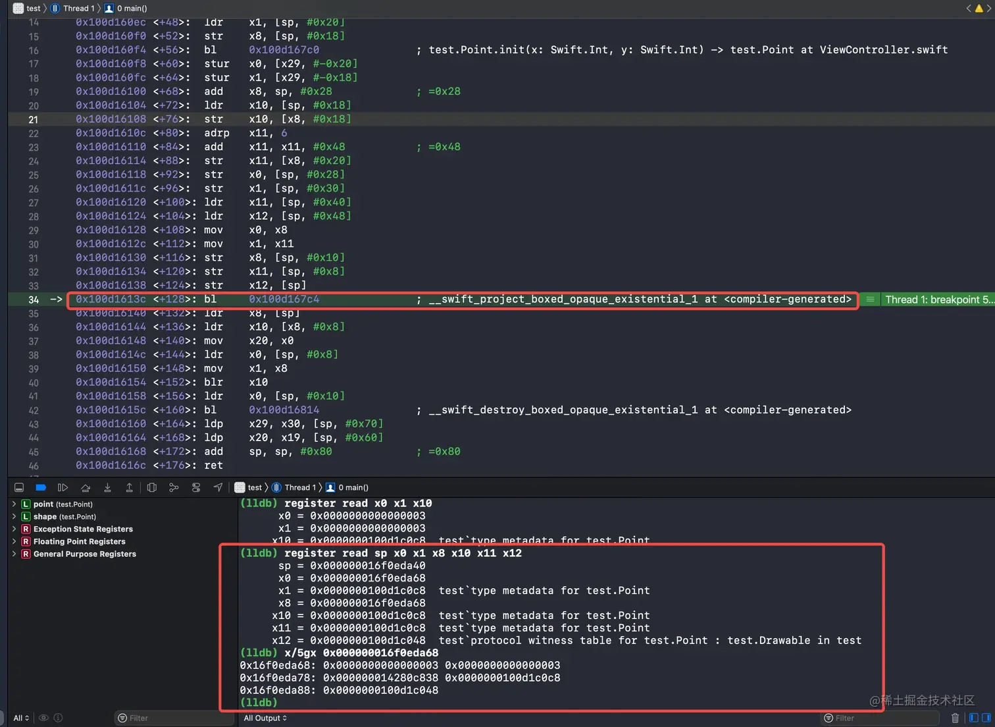
Task: Open 0 main() in top jump bar
Action: [126, 8]
